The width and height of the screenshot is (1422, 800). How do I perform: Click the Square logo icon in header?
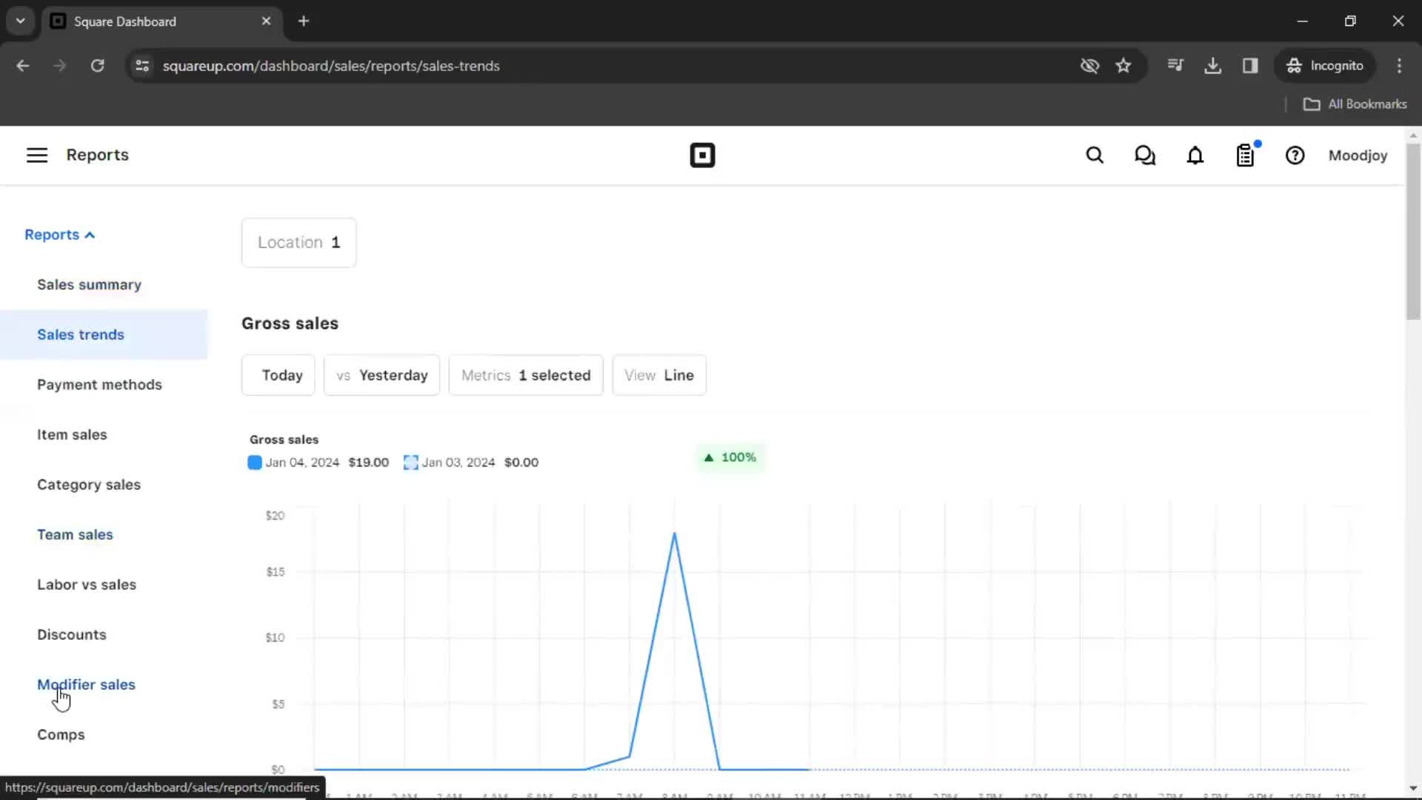(x=702, y=156)
